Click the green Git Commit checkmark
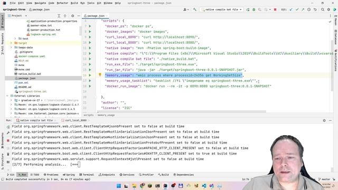The image size is (338, 190). [x=297, y=9]
